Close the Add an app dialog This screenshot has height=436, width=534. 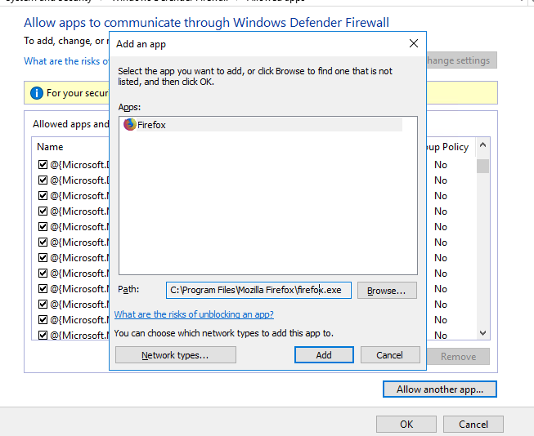pyautogui.click(x=414, y=43)
